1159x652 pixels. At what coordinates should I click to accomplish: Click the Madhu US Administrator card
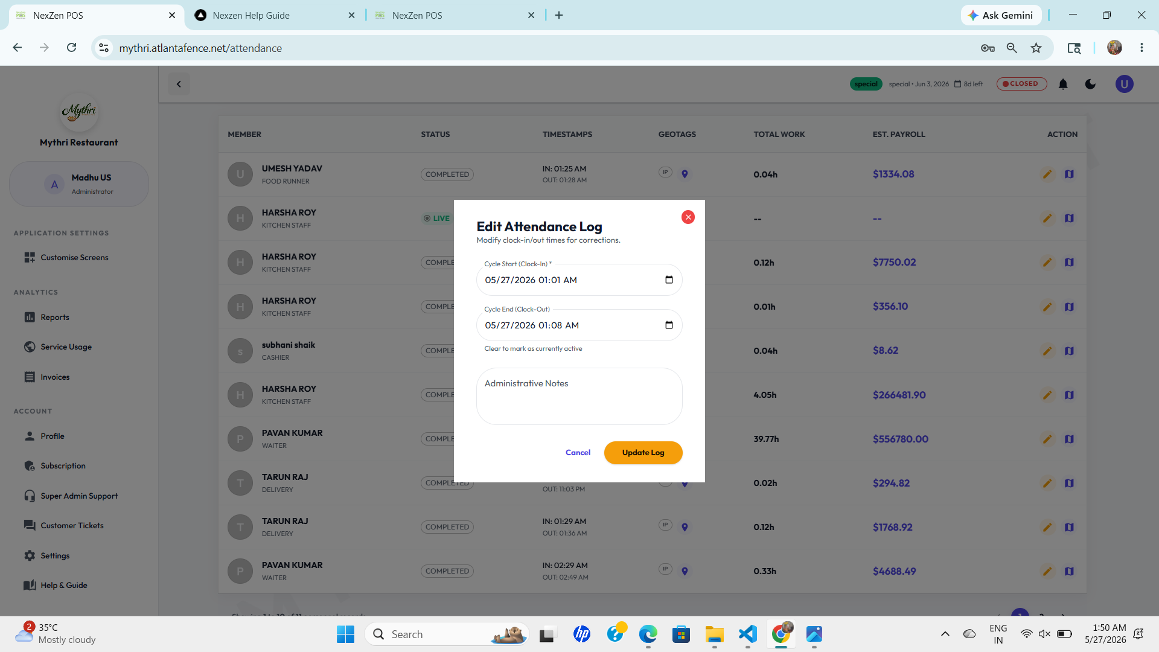pyautogui.click(x=79, y=184)
